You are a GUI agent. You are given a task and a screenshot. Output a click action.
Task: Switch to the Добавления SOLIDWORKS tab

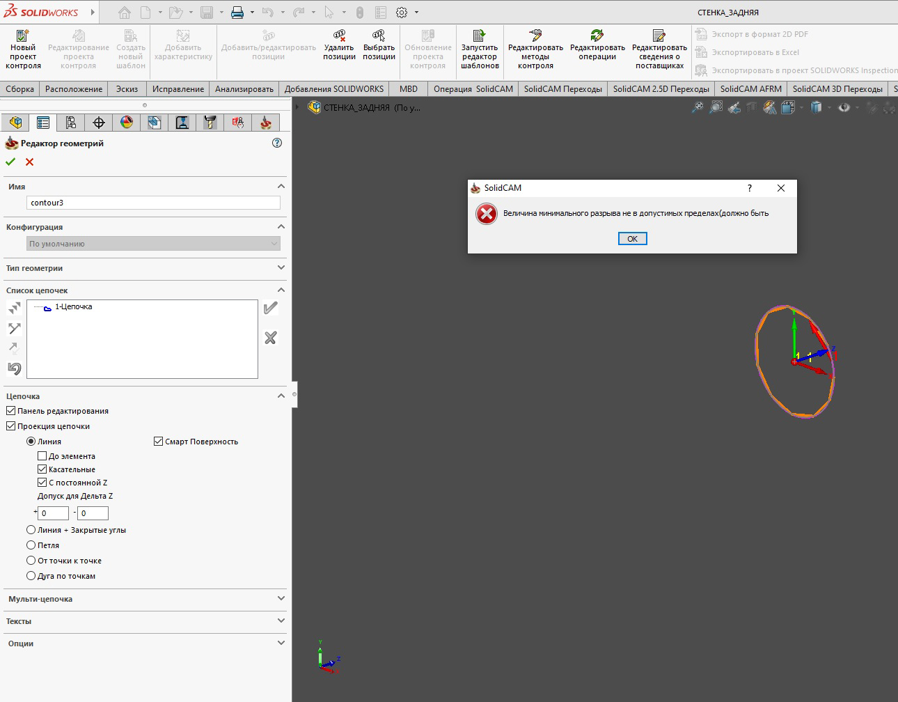point(334,89)
